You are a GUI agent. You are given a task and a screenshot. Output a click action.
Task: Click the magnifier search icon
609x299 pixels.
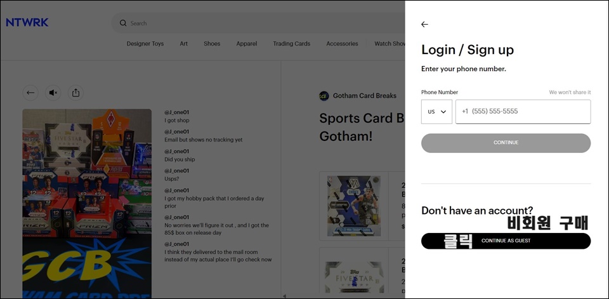tap(123, 23)
